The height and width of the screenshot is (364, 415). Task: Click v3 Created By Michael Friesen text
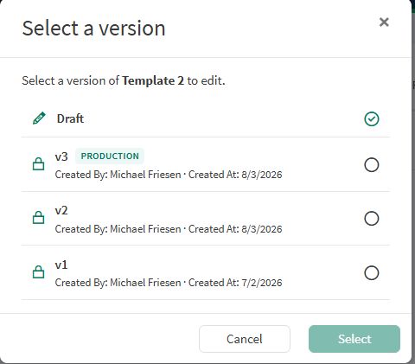(x=118, y=175)
